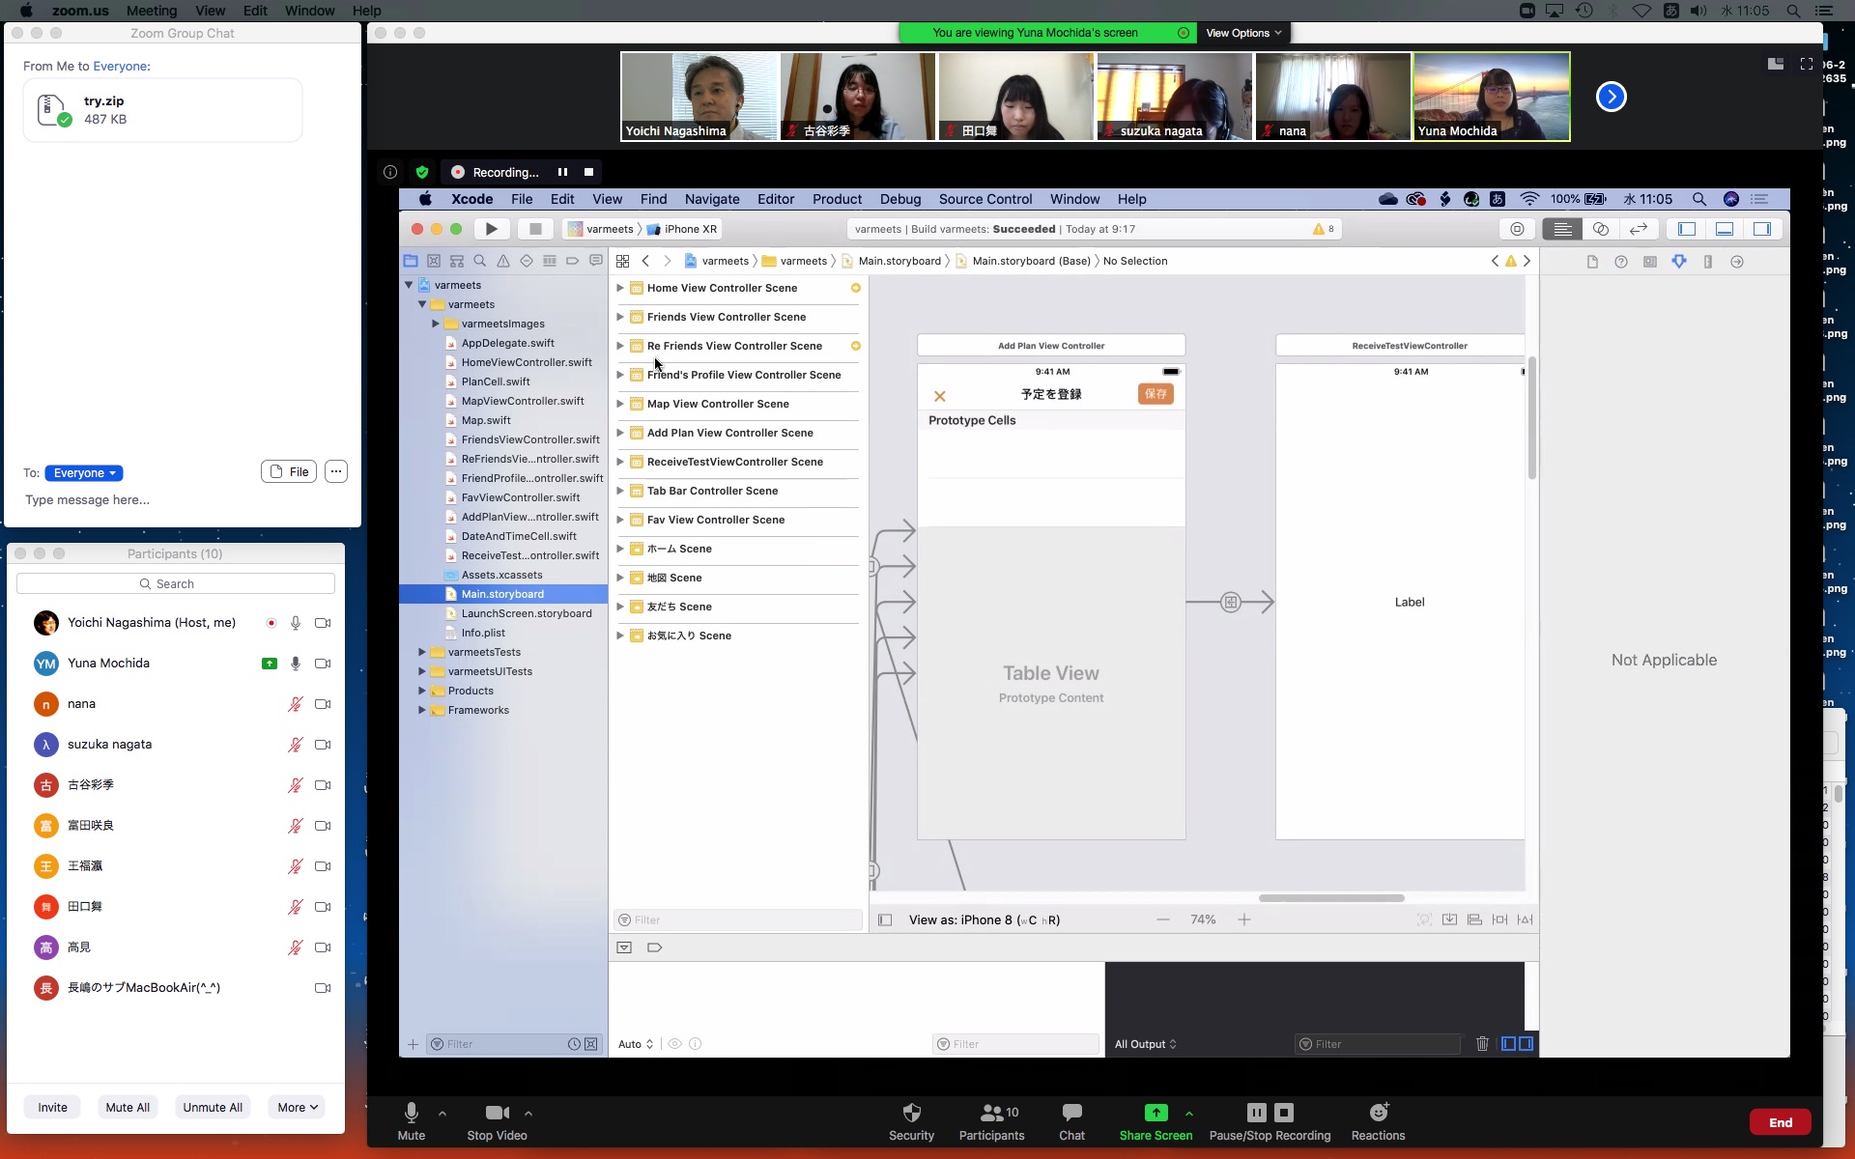Viewport: 1855px width, 1159px height.
Task: Click the file attachment File button
Action: pos(289,472)
